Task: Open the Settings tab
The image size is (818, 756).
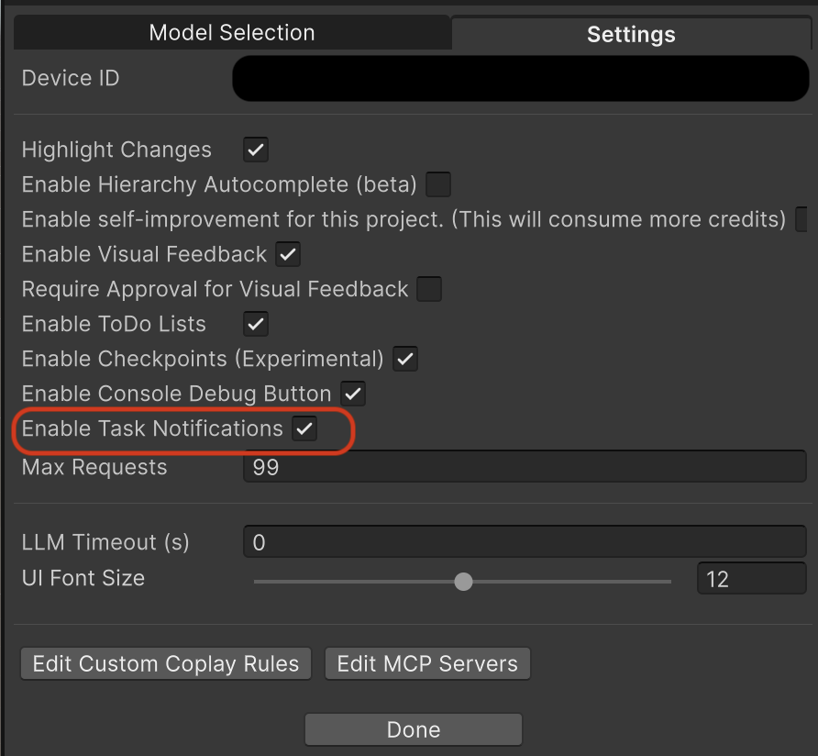Action: tap(631, 35)
